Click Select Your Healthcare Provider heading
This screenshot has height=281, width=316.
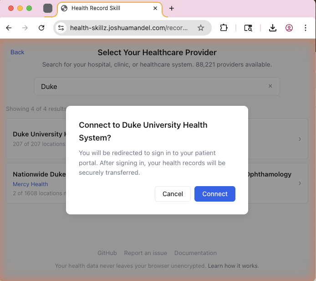click(x=157, y=52)
